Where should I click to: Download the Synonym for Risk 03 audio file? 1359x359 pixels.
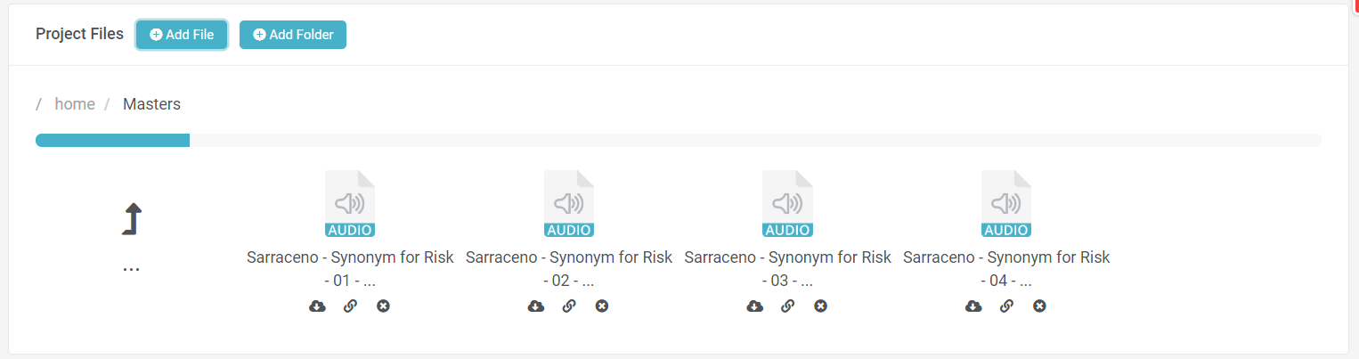coord(755,306)
